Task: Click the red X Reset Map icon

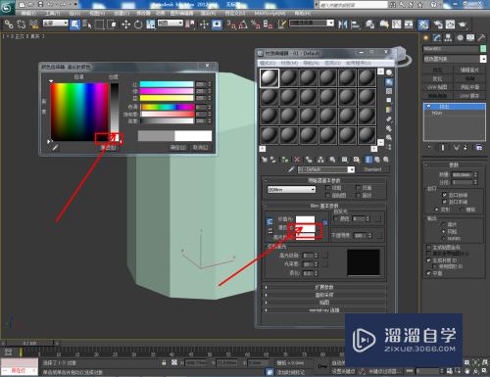Action: (297, 160)
